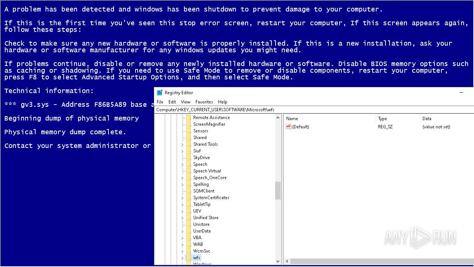Select the Spelling folder icon
474x267 pixels.
pos(188,184)
